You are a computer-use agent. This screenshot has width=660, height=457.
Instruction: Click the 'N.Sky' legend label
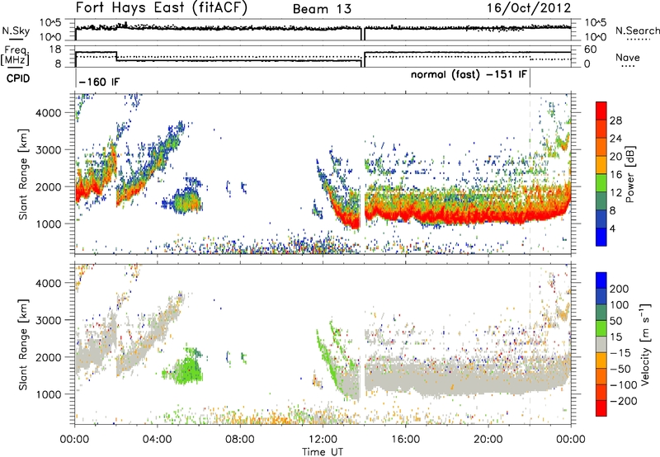16,31
